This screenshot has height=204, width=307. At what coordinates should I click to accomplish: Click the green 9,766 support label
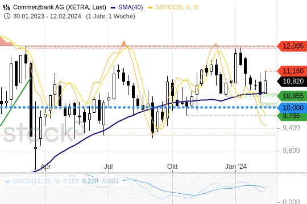coord(292,116)
